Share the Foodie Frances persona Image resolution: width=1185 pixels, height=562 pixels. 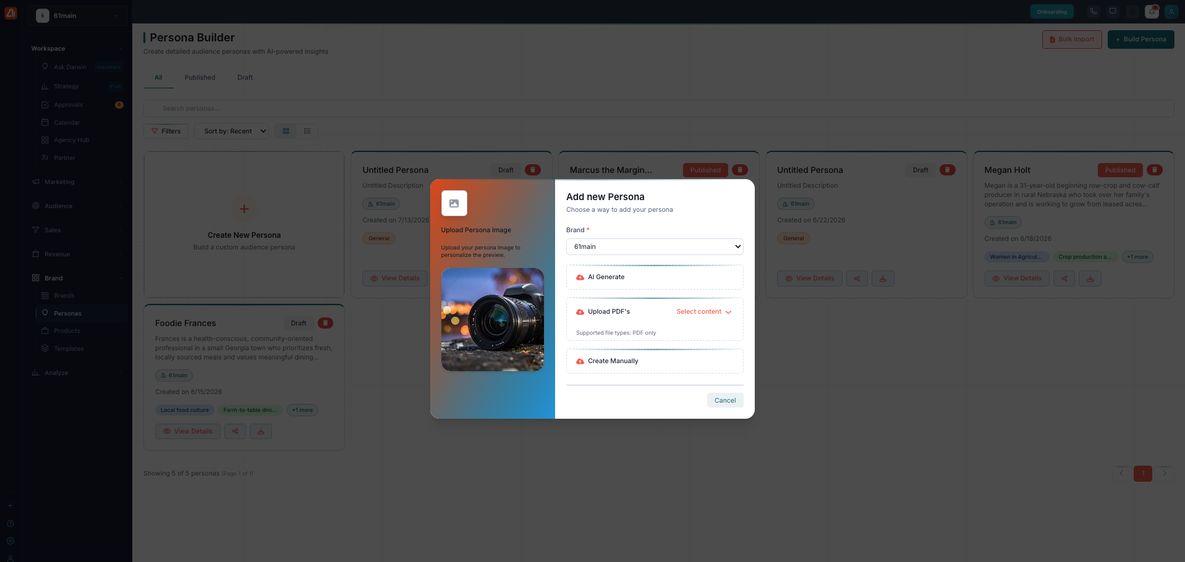(235, 432)
